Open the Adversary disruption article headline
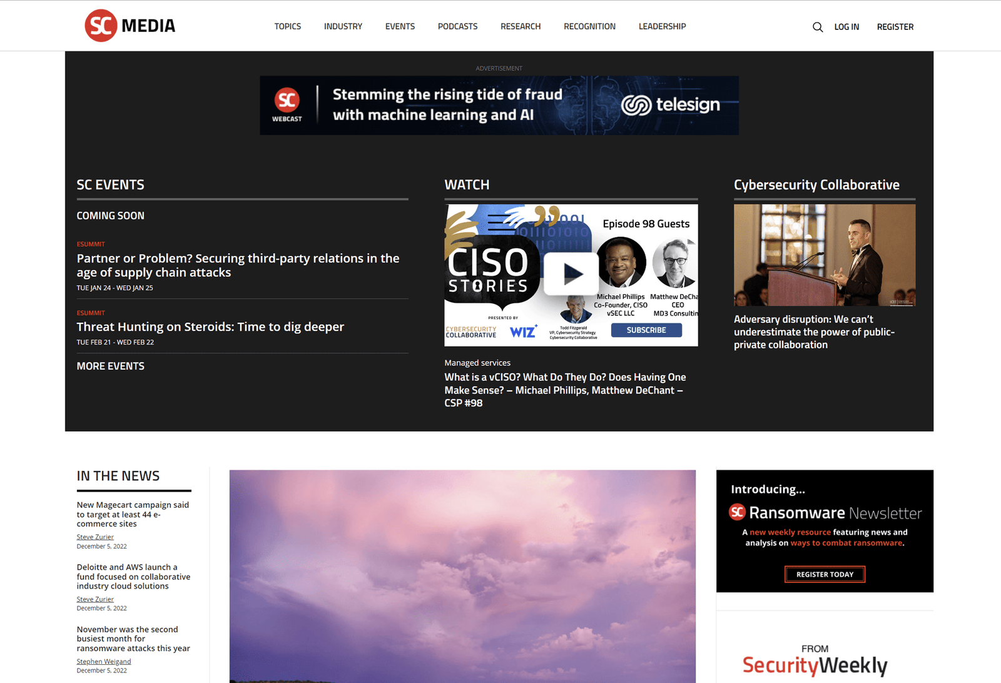 [814, 332]
